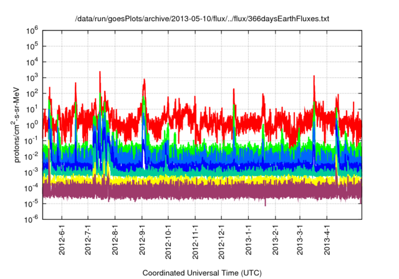This screenshot has height=279, width=399.
Task: Select the 2013-2-1 date tick label
Action: [276, 240]
